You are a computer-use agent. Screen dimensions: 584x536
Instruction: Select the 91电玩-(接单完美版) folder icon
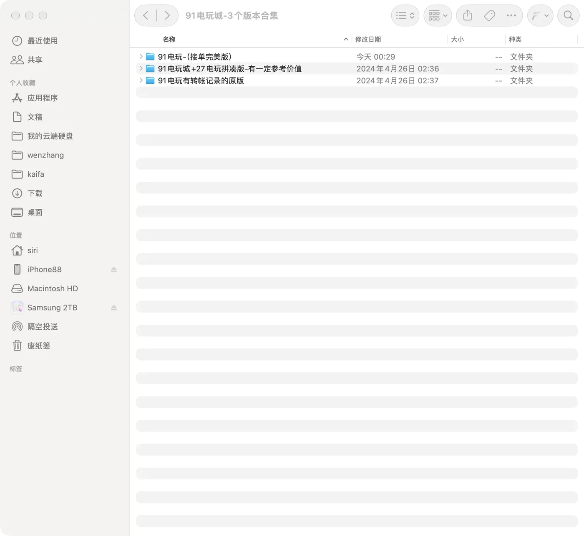click(x=150, y=57)
